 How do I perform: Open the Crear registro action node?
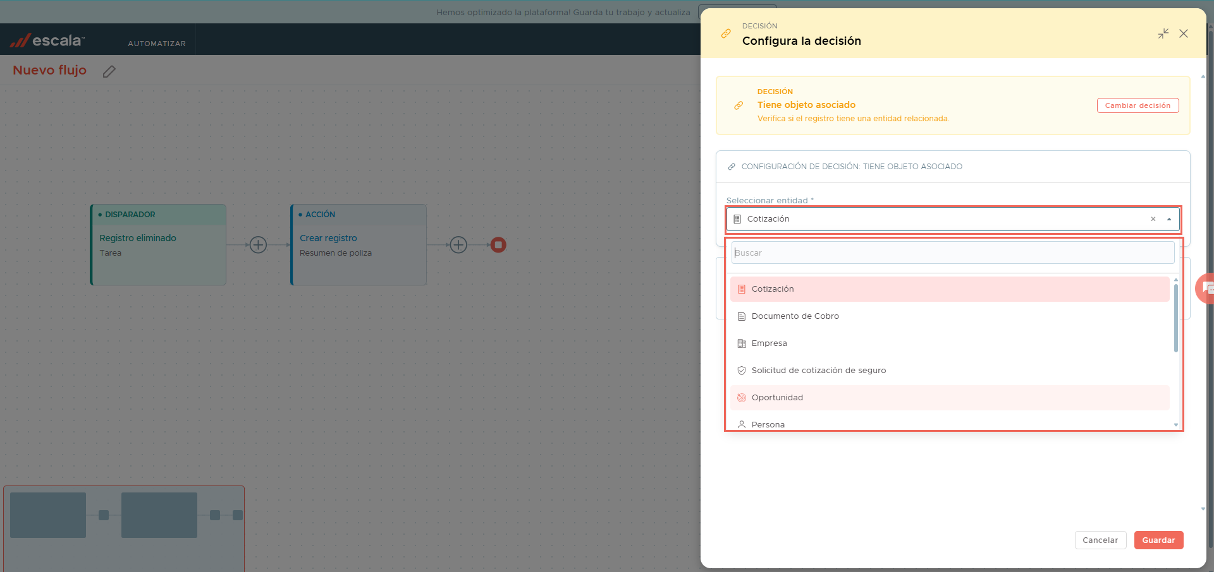coord(359,245)
